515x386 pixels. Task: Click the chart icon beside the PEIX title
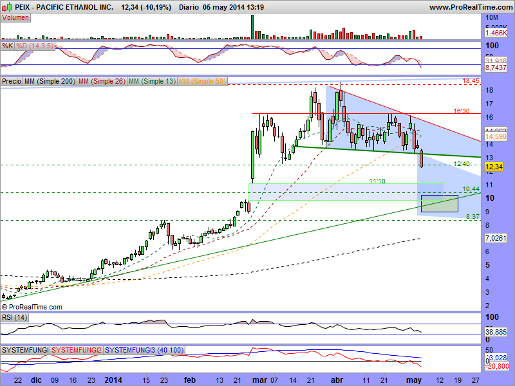(x=8, y=6)
